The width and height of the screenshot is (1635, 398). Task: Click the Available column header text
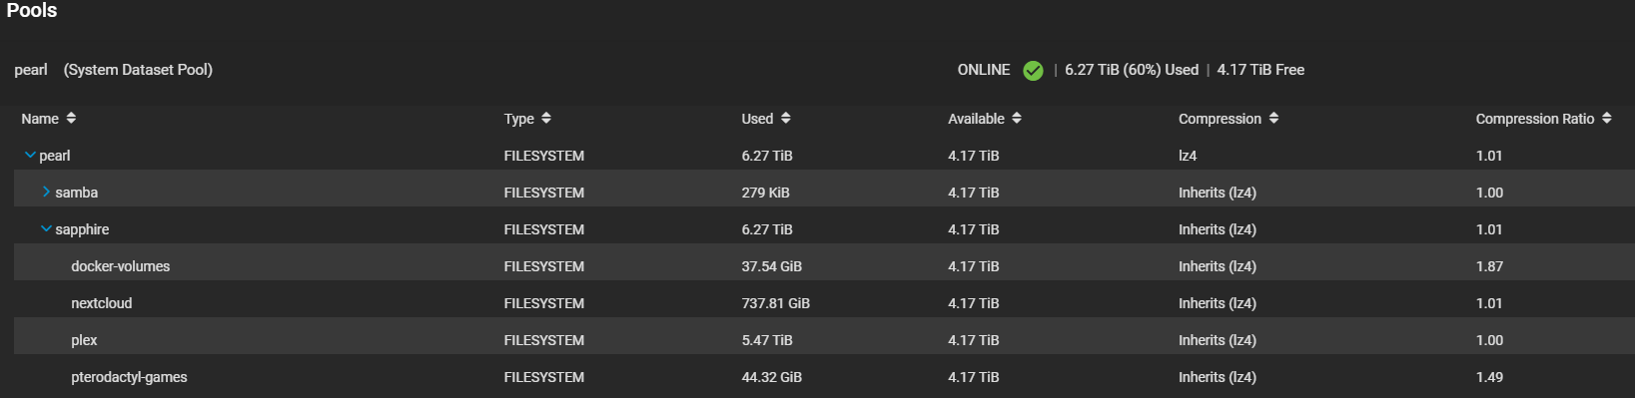click(976, 119)
